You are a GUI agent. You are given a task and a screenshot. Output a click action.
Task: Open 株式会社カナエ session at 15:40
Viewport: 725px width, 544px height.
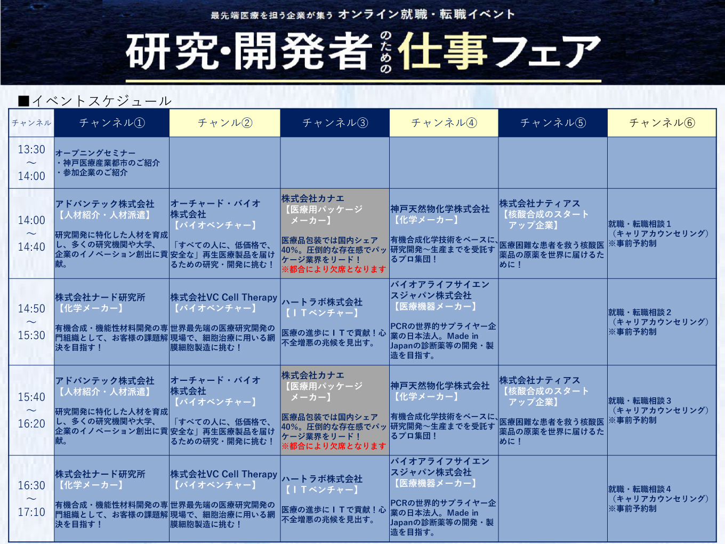point(335,410)
